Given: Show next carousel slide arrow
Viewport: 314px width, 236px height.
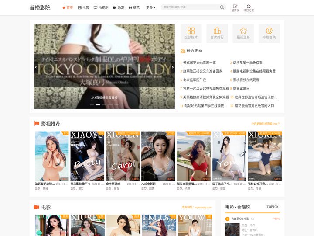Looking at the screenshot, I should [173, 67].
